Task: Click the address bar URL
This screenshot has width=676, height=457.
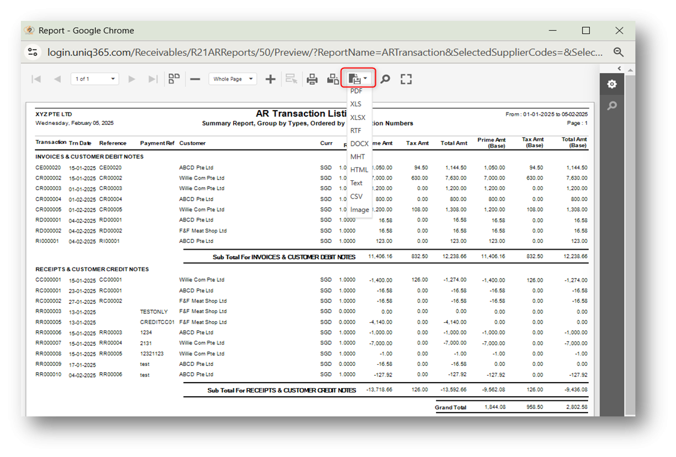Action: [x=325, y=52]
